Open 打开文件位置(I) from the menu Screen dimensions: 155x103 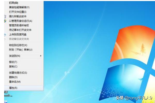pyautogui.click(x=18, y=12)
